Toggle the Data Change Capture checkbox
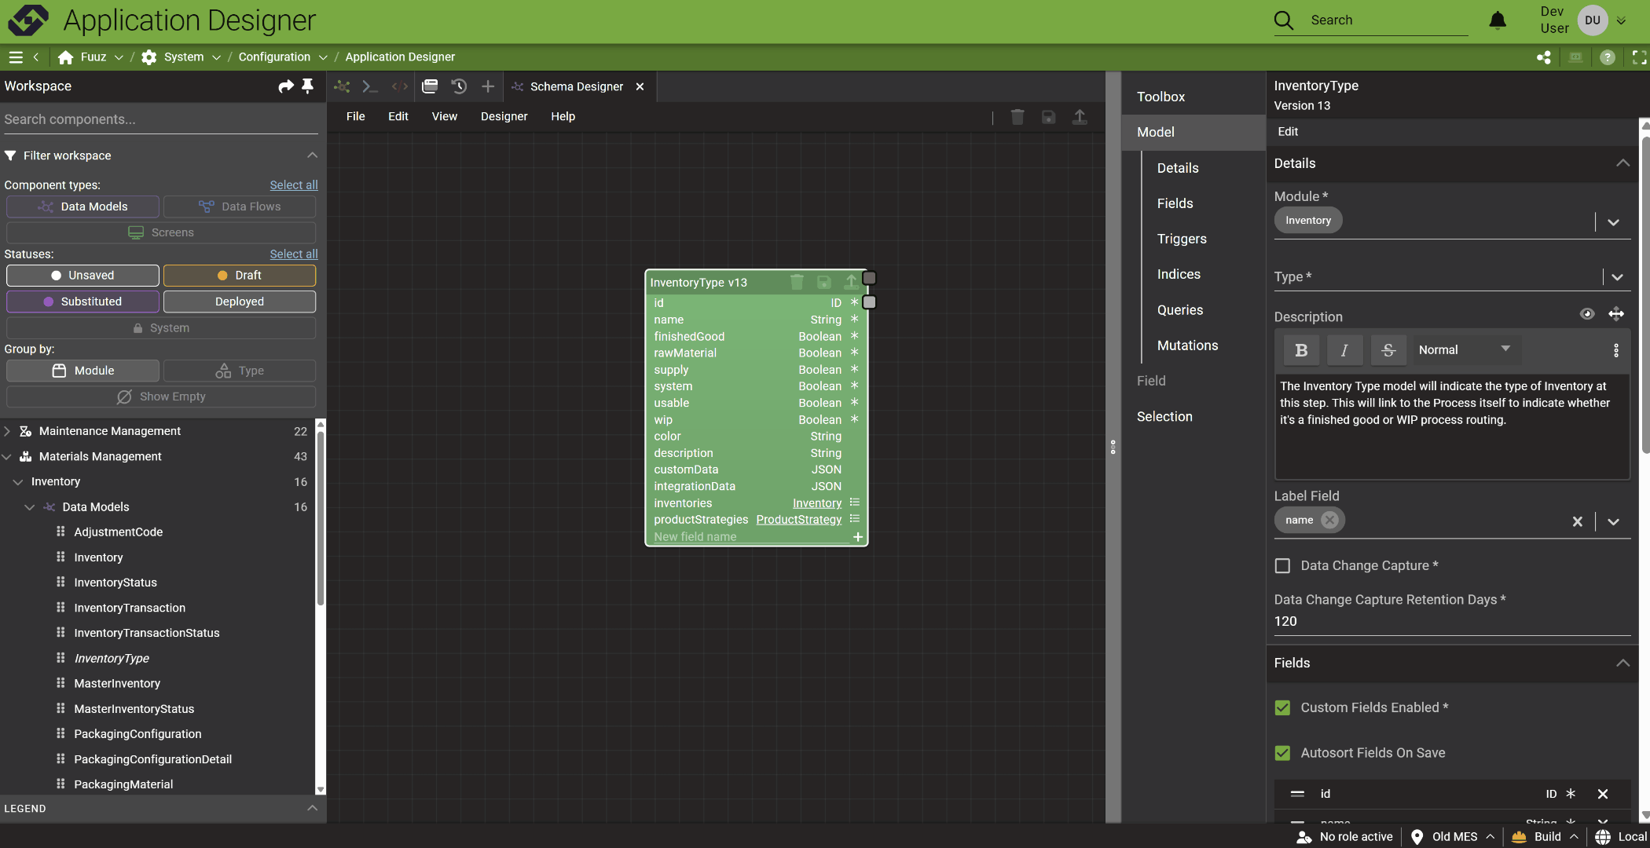Image resolution: width=1650 pixels, height=848 pixels. pos(1283,565)
